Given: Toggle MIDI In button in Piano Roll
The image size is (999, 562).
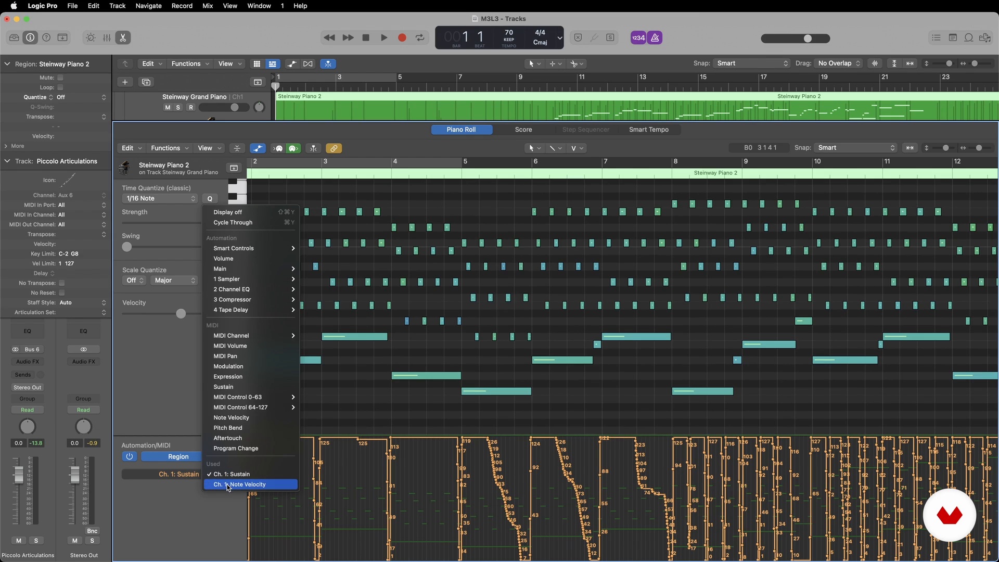Looking at the screenshot, I should [278, 148].
